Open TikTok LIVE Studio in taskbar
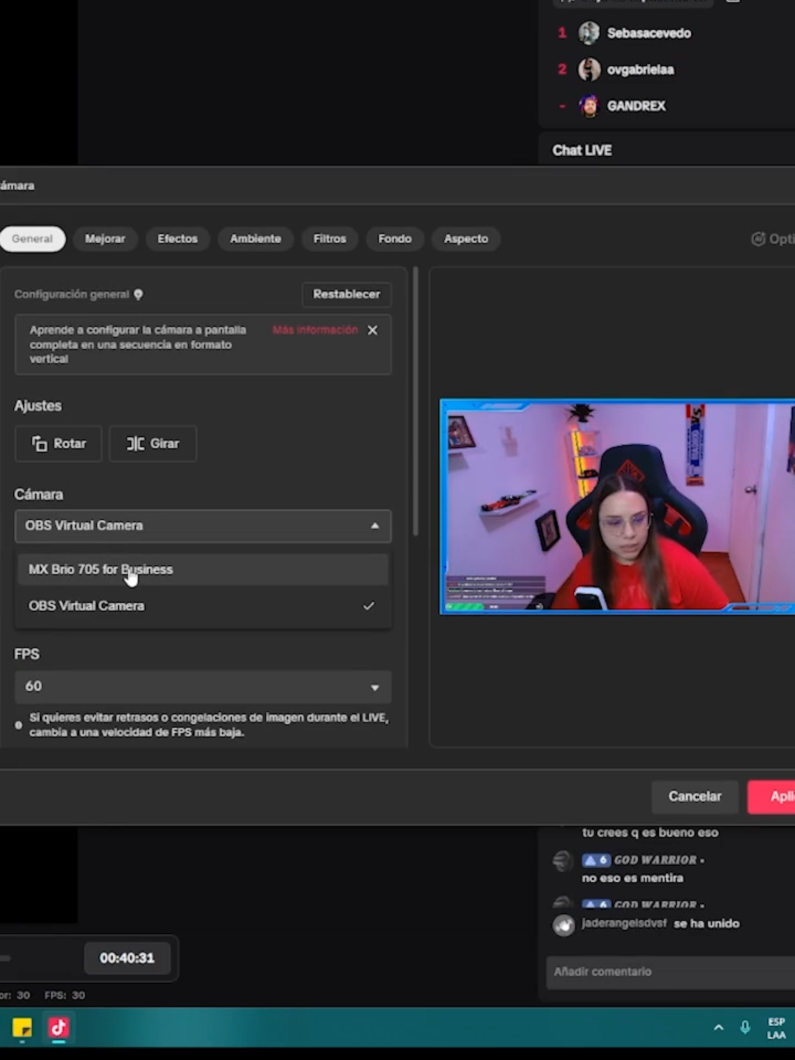 [x=59, y=1029]
